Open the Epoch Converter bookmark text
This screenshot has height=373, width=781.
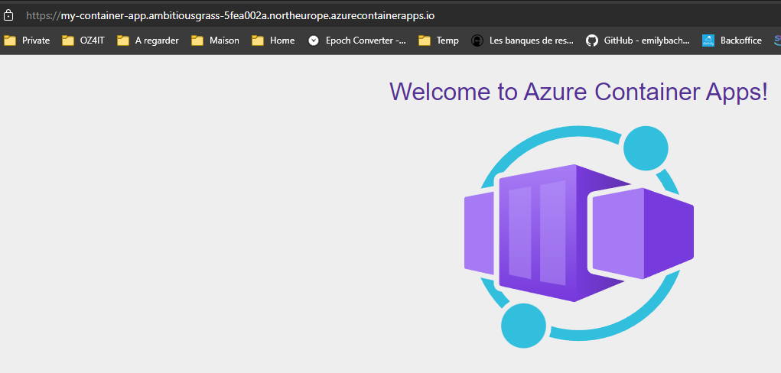pyautogui.click(x=365, y=41)
